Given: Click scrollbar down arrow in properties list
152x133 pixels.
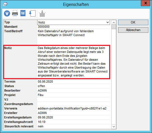Looking at the screenshot, I should click(114, 127).
